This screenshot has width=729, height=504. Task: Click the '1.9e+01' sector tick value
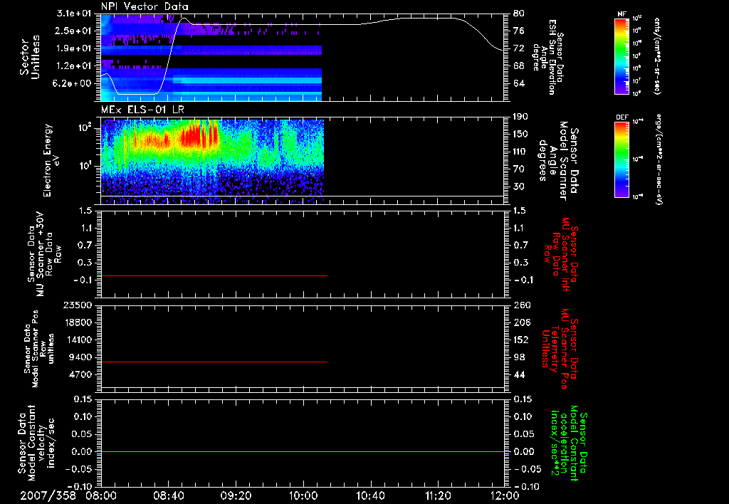(x=75, y=48)
